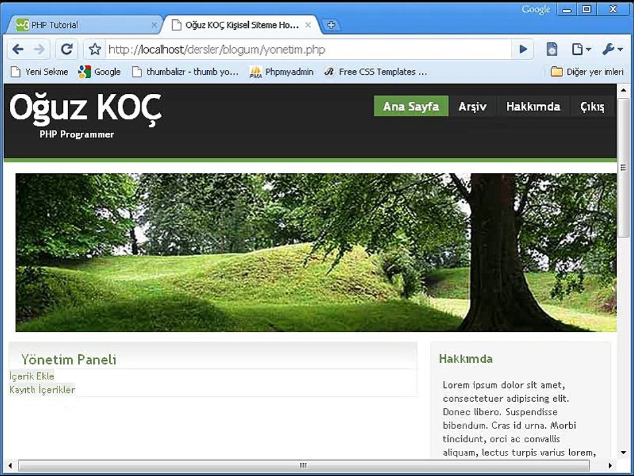Close the PHP Tutorial tab
Viewport: 634px width, 476px height.
(154, 25)
